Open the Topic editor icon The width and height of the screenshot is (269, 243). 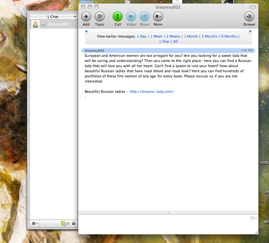pyautogui.click(x=100, y=16)
